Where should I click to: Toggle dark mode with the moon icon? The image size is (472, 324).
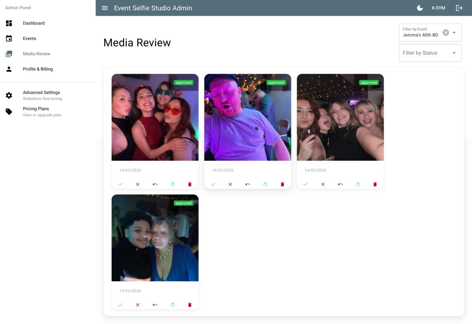(x=419, y=7)
